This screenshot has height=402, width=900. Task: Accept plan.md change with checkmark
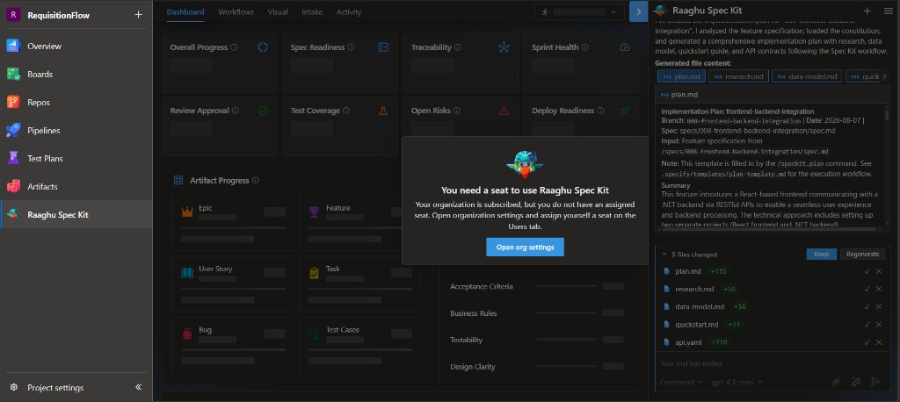coord(867,271)
